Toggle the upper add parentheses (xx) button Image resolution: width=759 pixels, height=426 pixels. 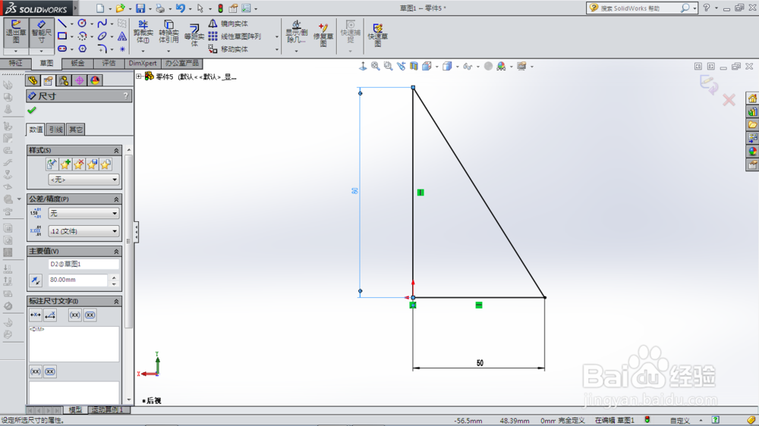tap(74, 315)
